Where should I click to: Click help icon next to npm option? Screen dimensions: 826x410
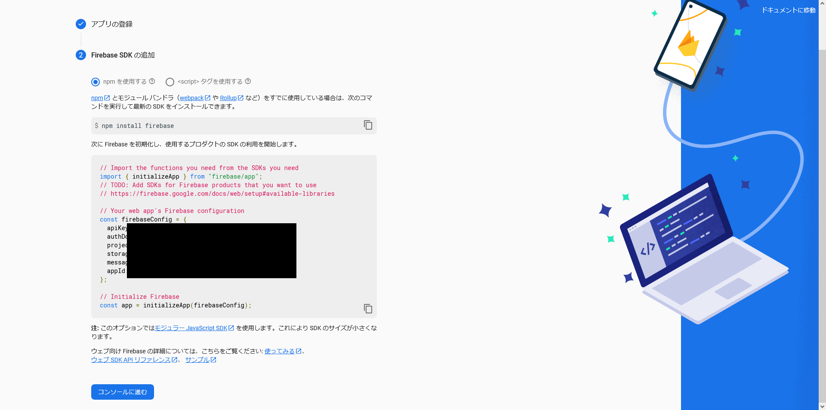point(152,82)
